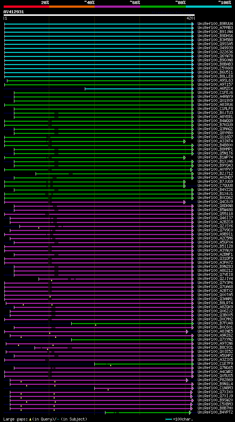Click the UniRef100_A5GPX4 label
Viewport: 235px width, 422px height.
[215, 242]
